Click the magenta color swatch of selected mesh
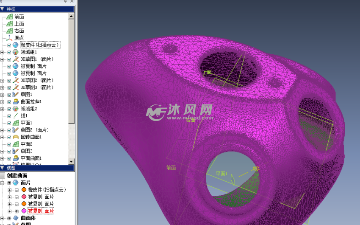The width and height of the screenshot is (360, 225). pos(24,211)
